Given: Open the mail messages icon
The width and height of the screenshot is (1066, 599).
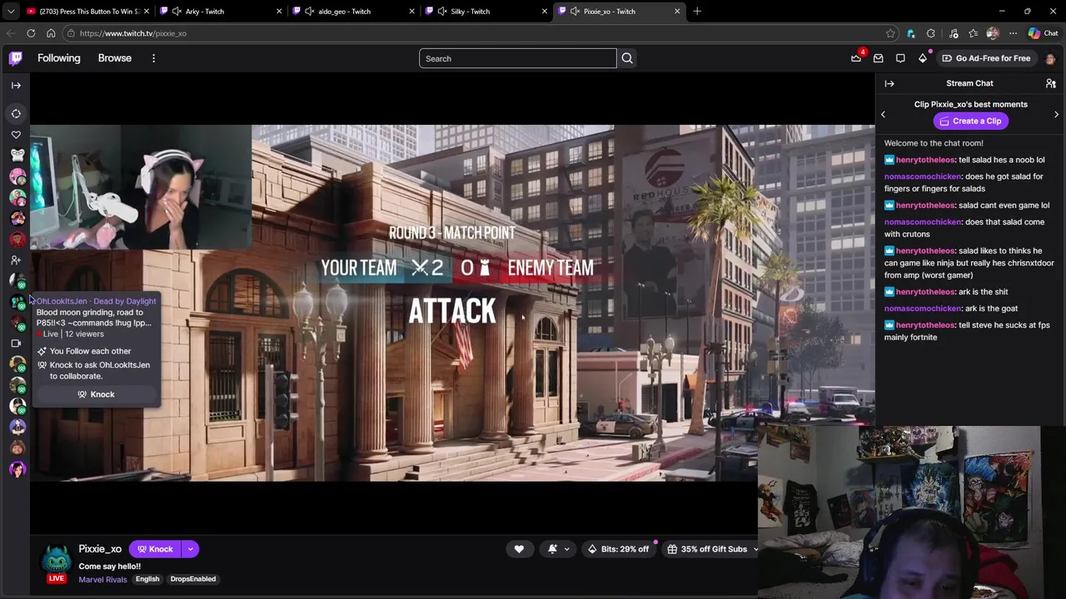Looking at the screenshot, I should point(879,58).
